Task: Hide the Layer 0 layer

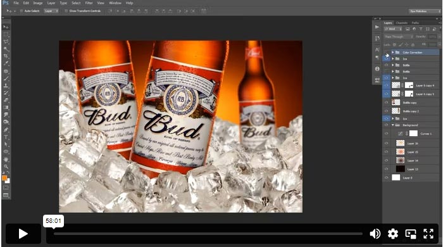Action: (386, 178)
